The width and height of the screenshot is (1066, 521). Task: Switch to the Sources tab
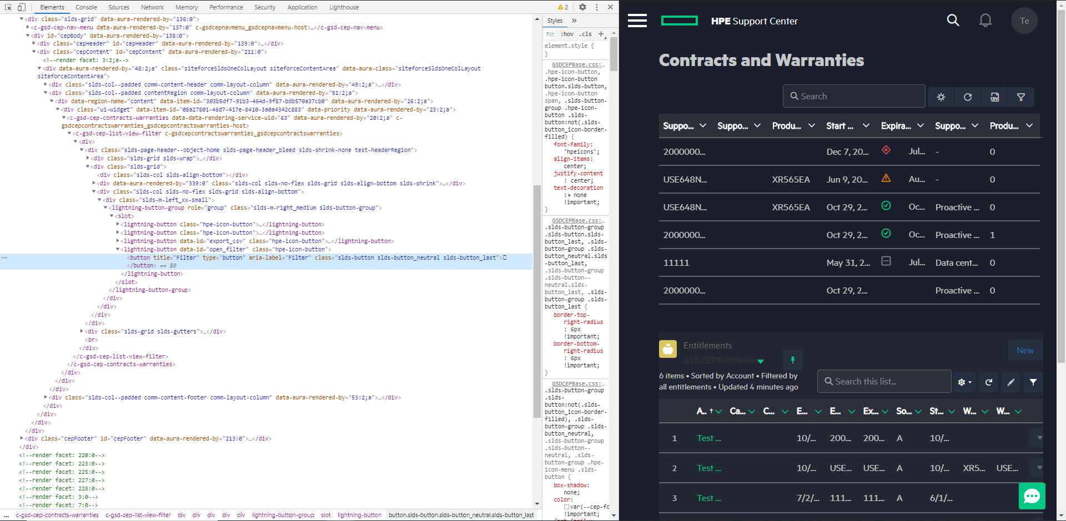click(x=119, y=7)
